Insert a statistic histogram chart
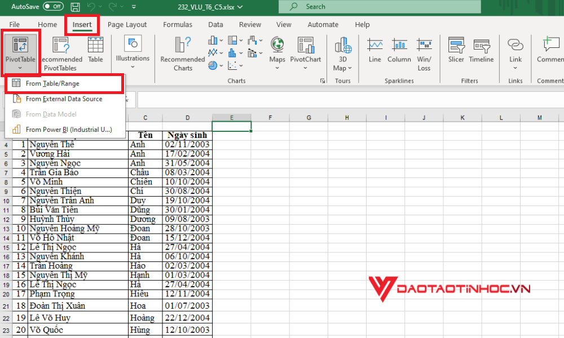 click(x=232, y=53)
